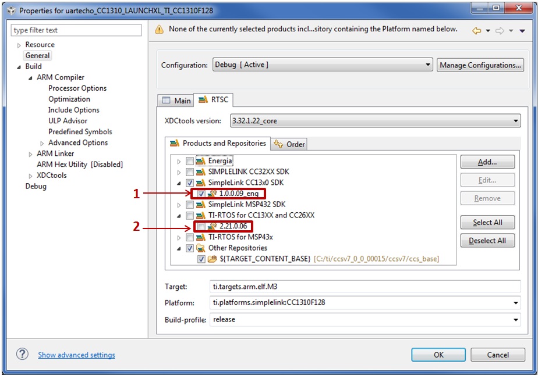Uncheck the 1.0.0.09_eng version checkbox
This screenshot has height=375, width=538.
coord(201,194)
